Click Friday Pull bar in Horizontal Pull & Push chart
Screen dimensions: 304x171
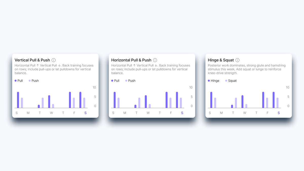pos(167,100)
